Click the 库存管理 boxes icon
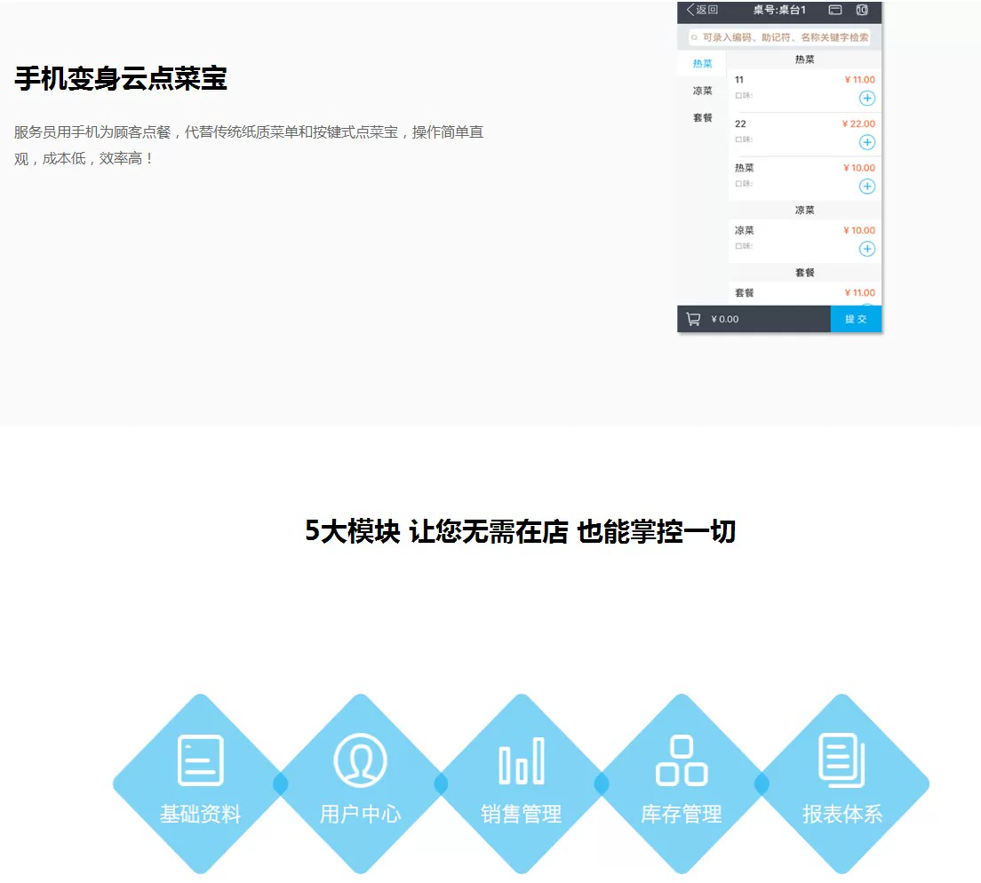Image resolution: width=981 pixels, height=883 pixels. [682, 760]
